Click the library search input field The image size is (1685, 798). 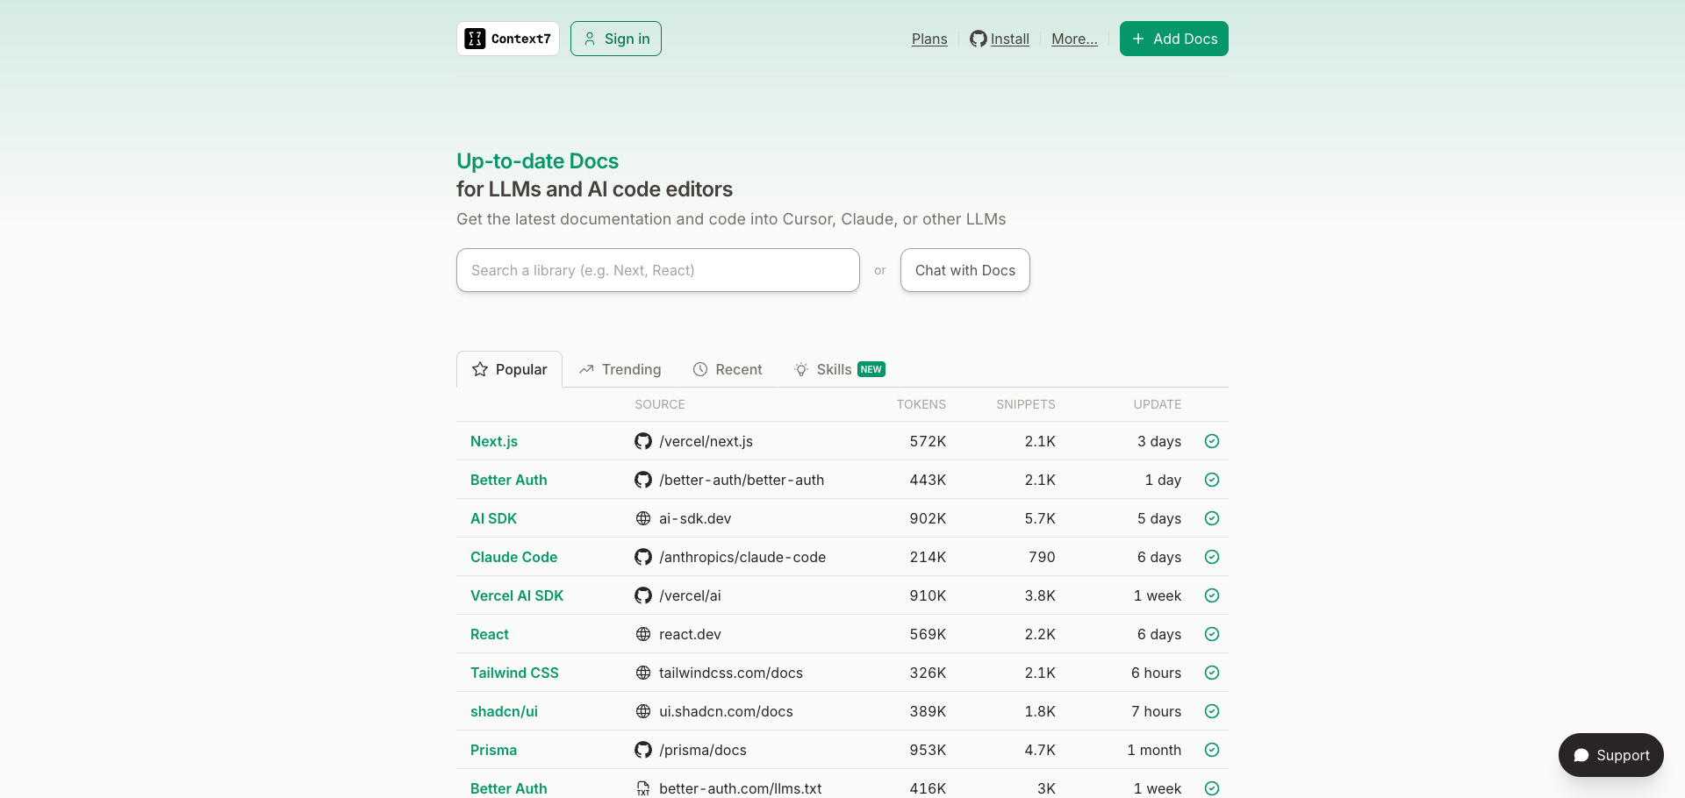(657, 270)
